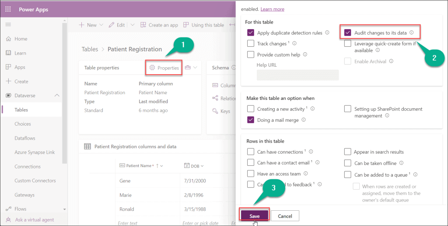Check Leverage quick-create form if available

347,44
